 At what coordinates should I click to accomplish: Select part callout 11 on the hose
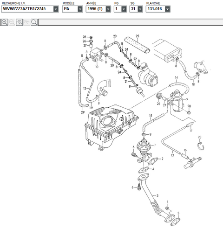click(x=82, y=56)
